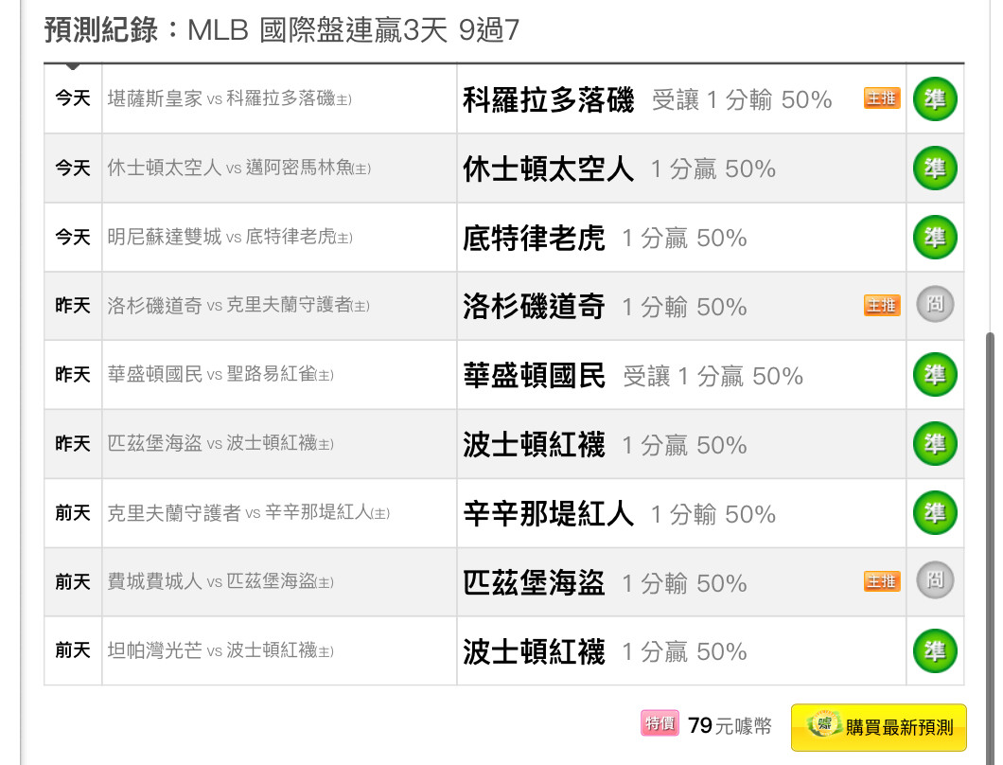
Task: Click the pink 特價 price tag badge
Action: [660, 723]
